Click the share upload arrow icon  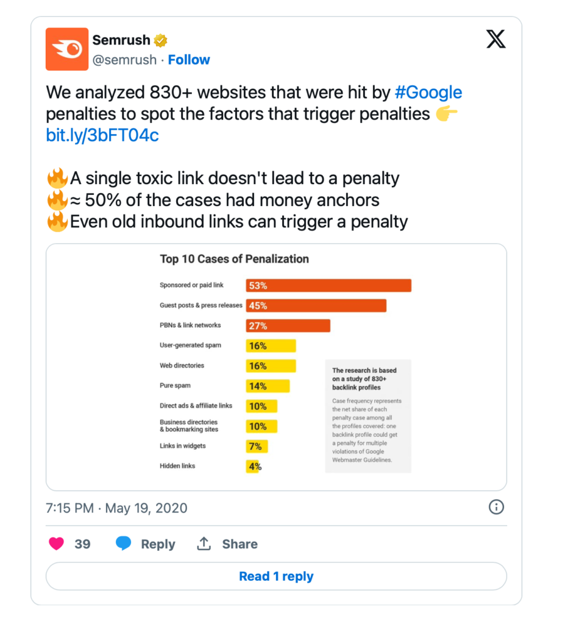click(204, 543)
